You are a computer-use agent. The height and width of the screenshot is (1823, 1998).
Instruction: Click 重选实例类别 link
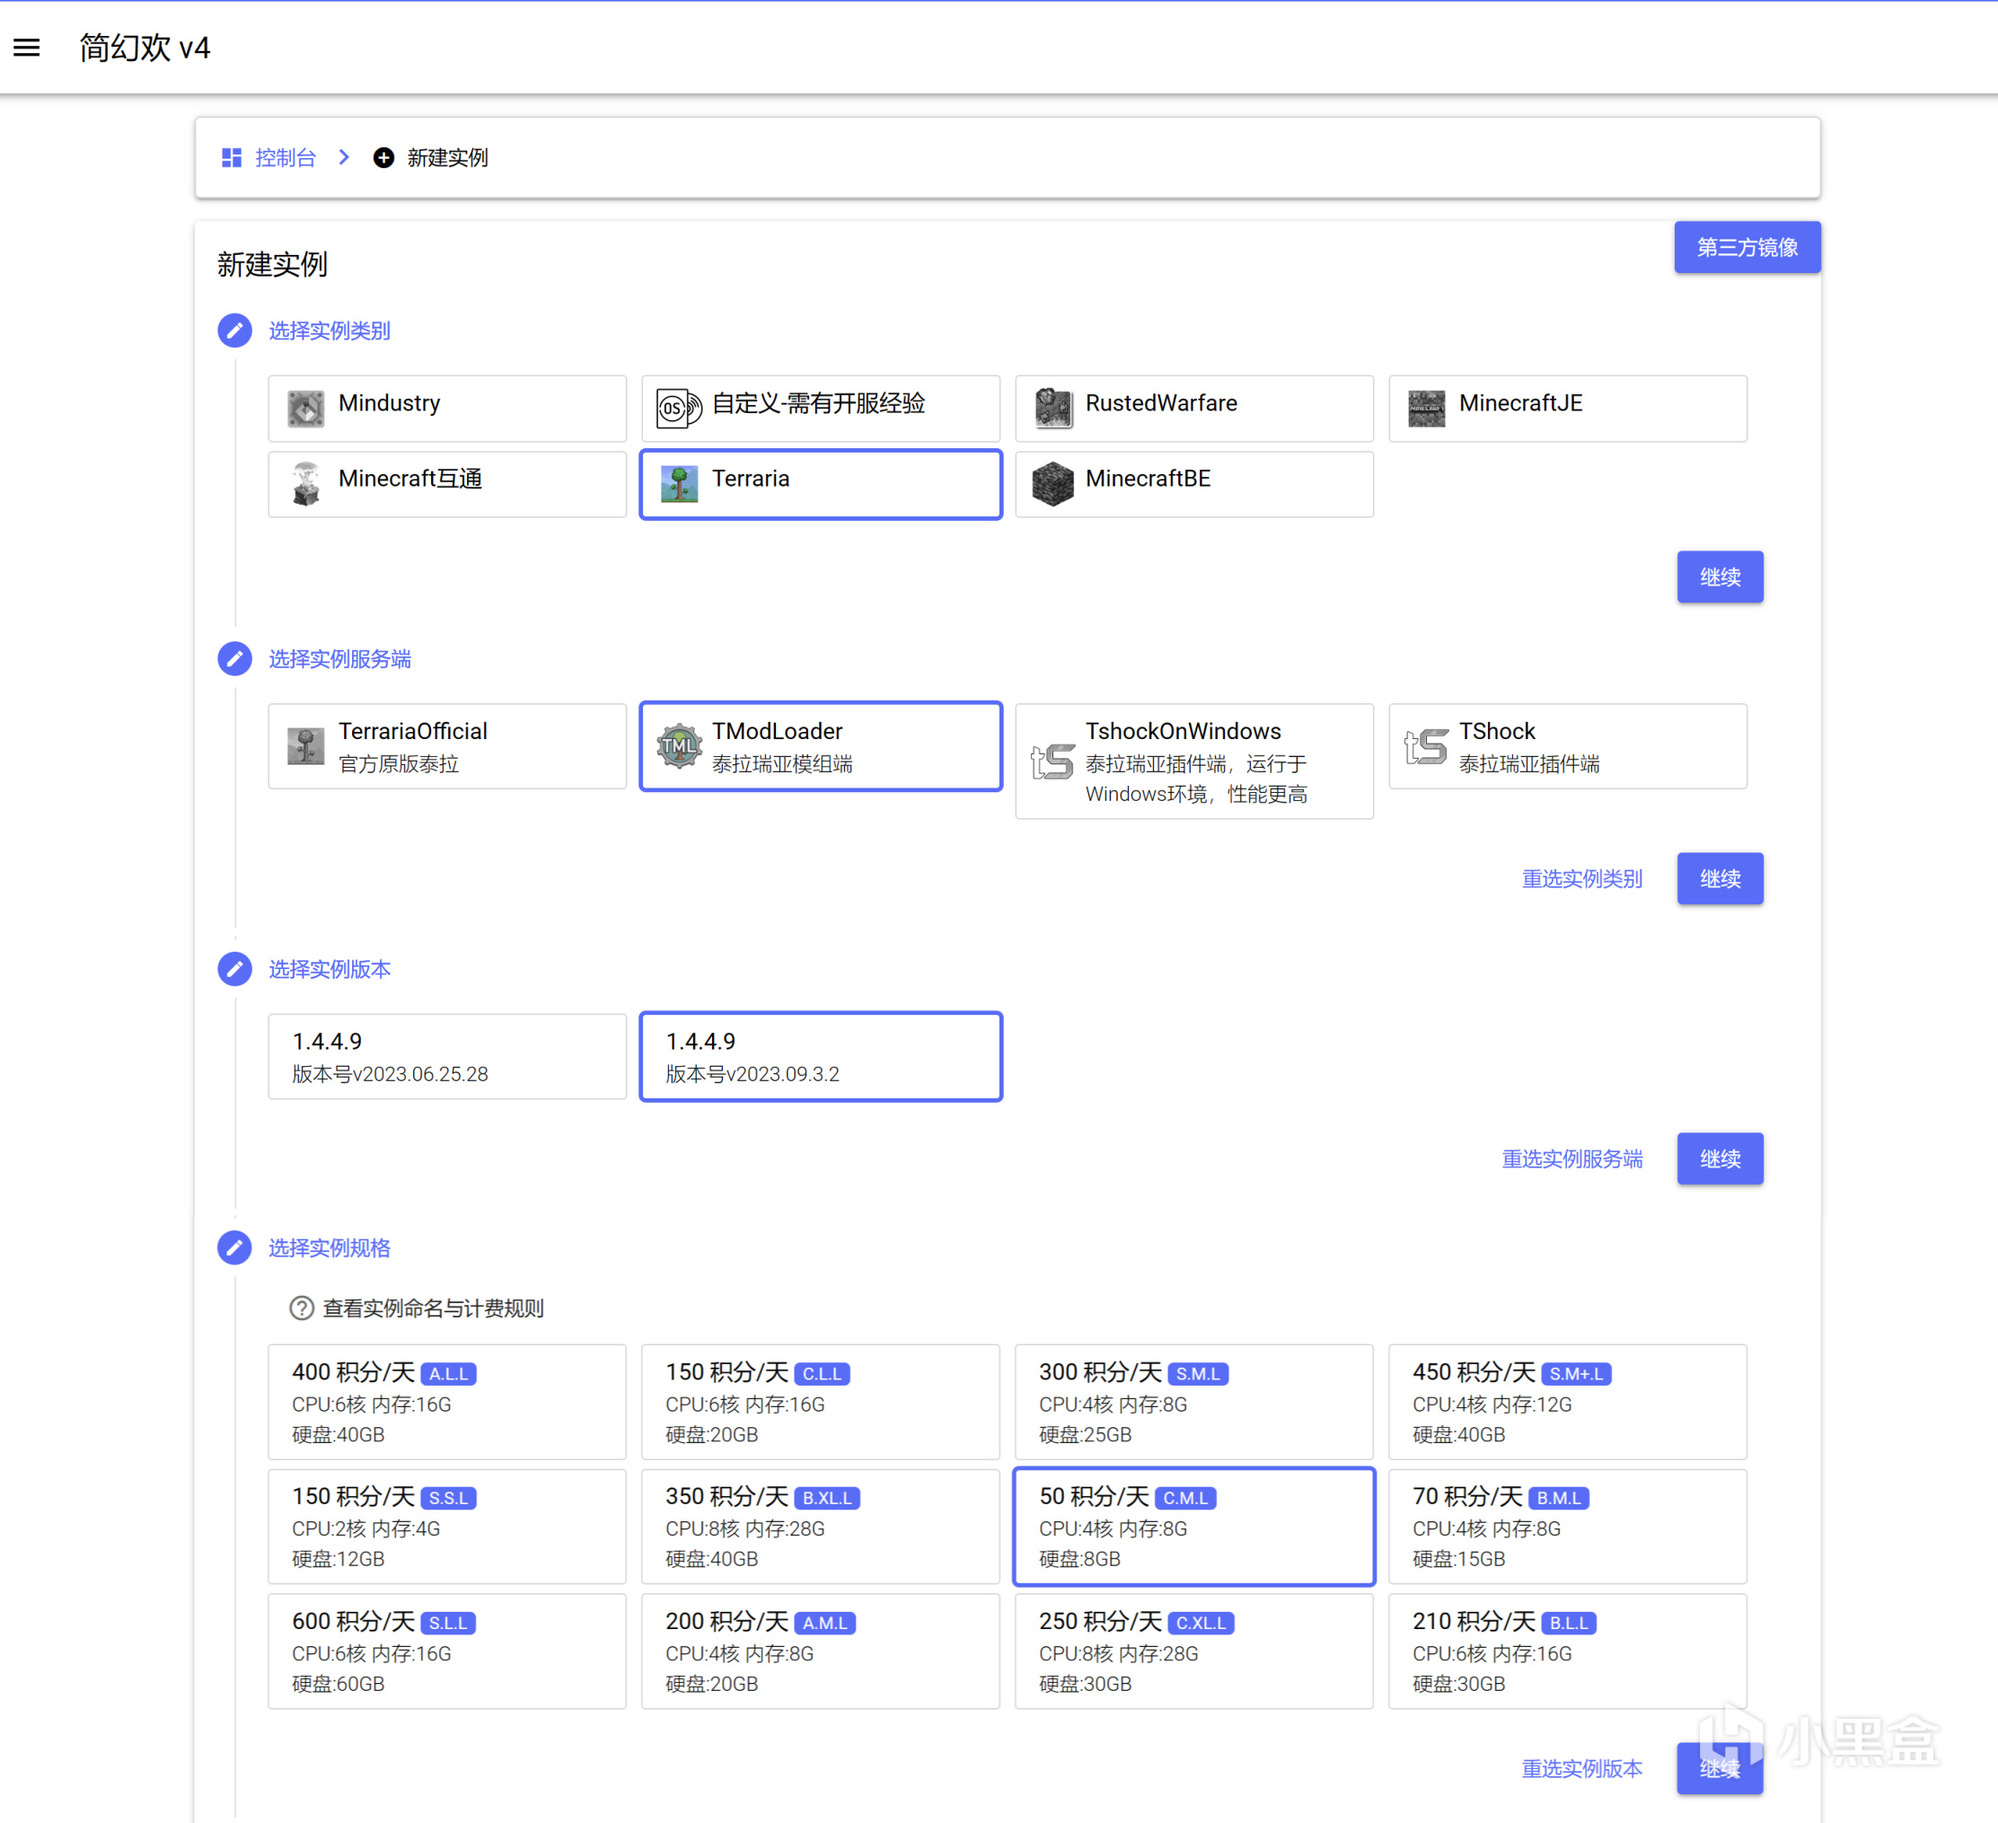coord(1581,878)
